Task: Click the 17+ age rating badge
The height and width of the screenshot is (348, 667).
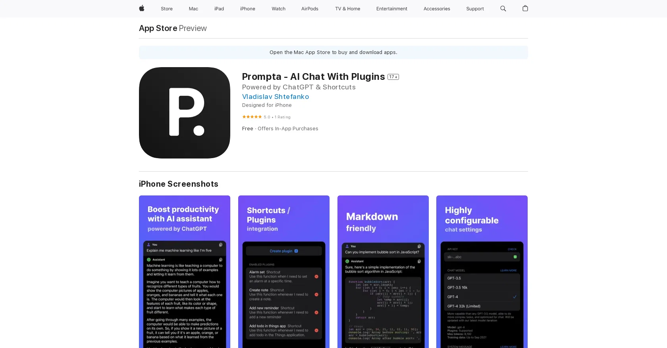Action: tap(393, 77)
